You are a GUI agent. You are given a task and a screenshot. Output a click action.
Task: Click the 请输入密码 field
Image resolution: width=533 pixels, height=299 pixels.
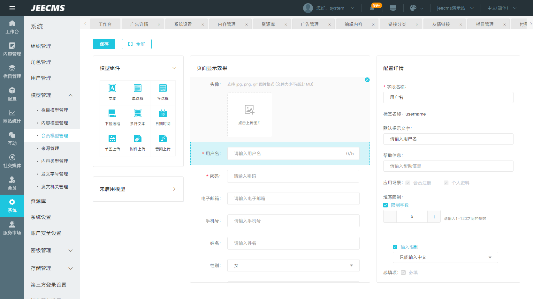pos(293,176)
